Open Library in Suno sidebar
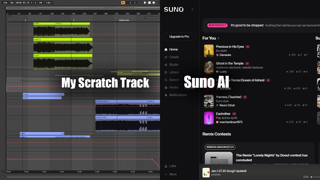This screenshot has width=320, height=180. coord(171,72)
